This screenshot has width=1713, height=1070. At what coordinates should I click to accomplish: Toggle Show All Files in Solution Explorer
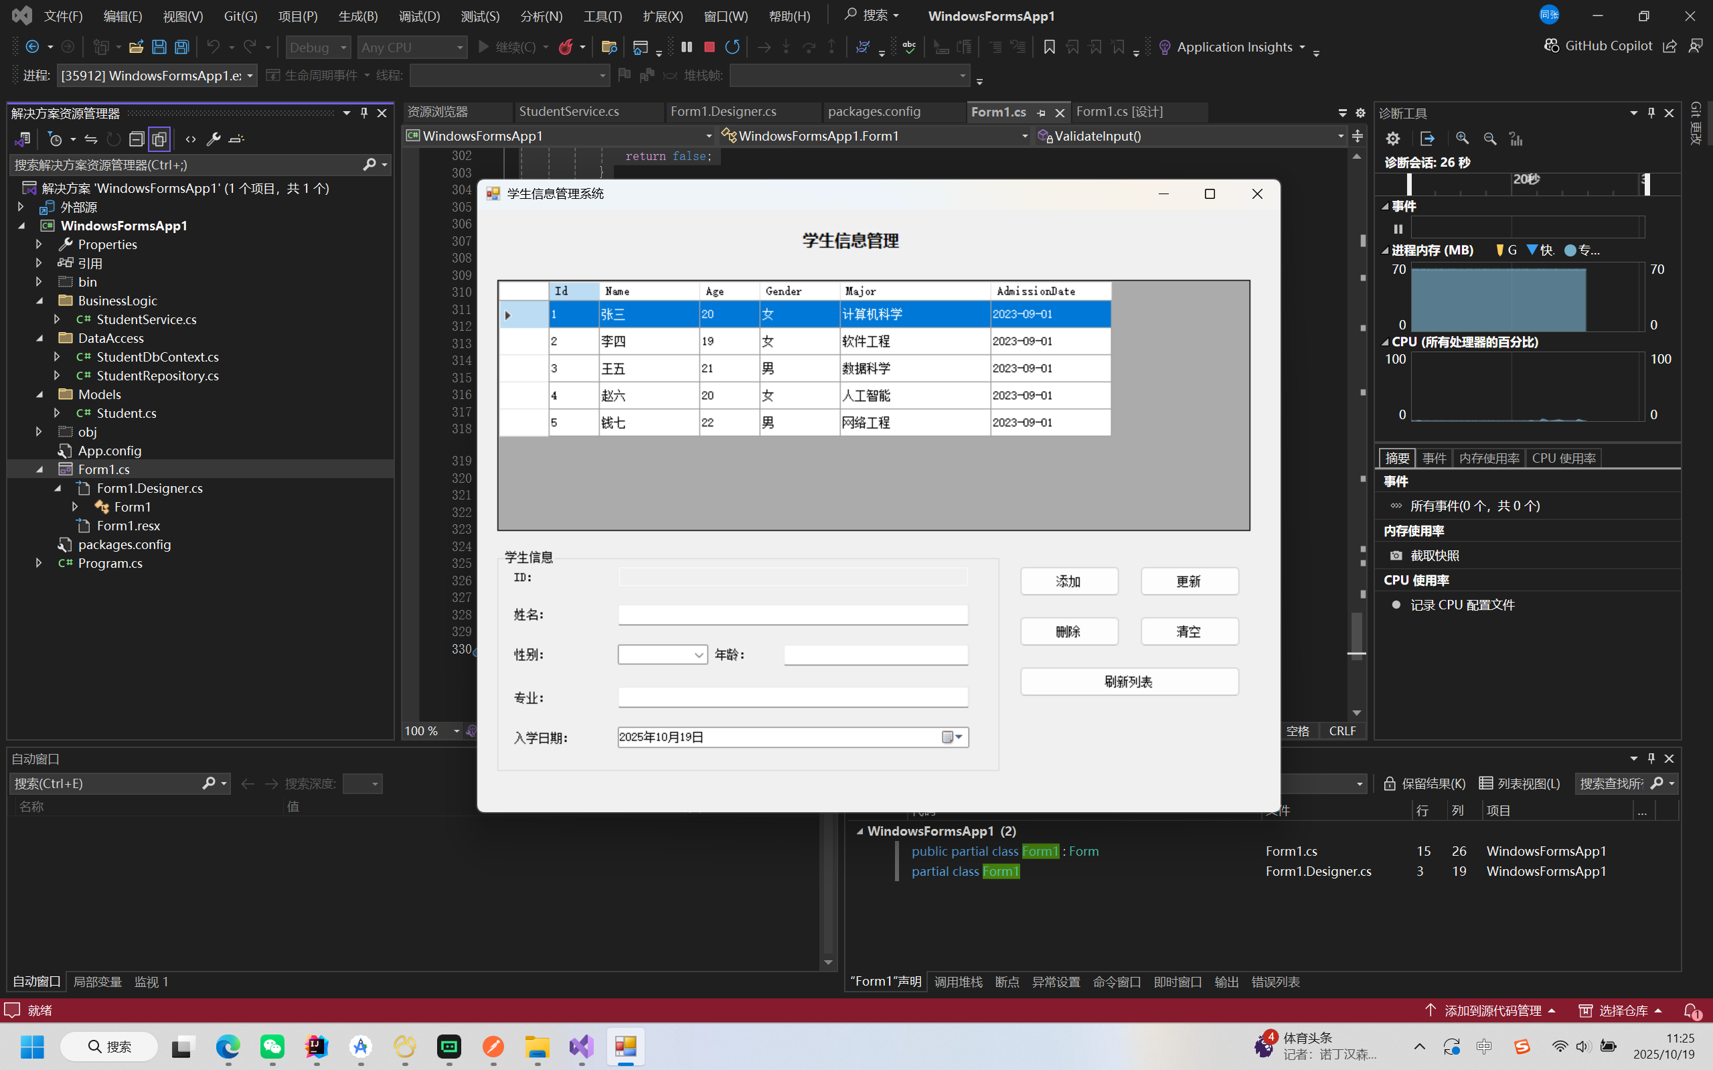pyautogui.click(x=159, y=139)
